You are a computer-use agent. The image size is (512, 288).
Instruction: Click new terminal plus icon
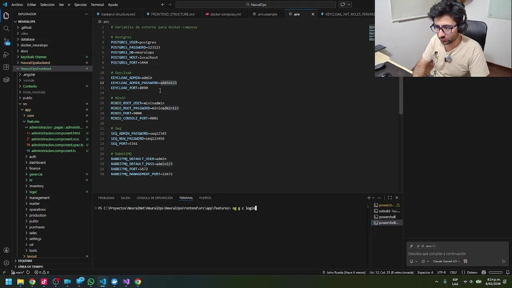pyautogui.click(x=369, y=198)
